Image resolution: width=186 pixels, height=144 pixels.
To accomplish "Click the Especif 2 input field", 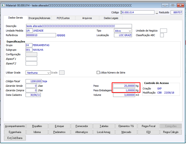I will pyautogui.click(x=31, y=63).
